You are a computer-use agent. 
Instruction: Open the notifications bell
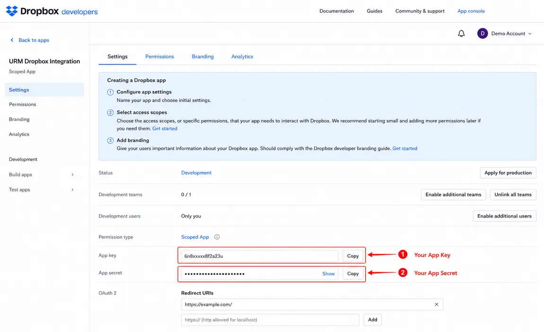click(x=461, y=34)
